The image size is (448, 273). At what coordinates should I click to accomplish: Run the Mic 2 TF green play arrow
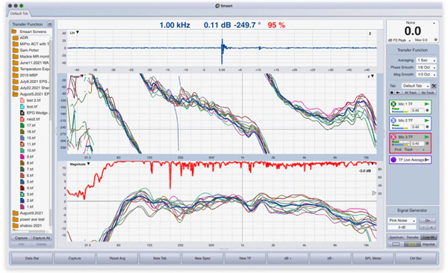(x=427, y=120)
